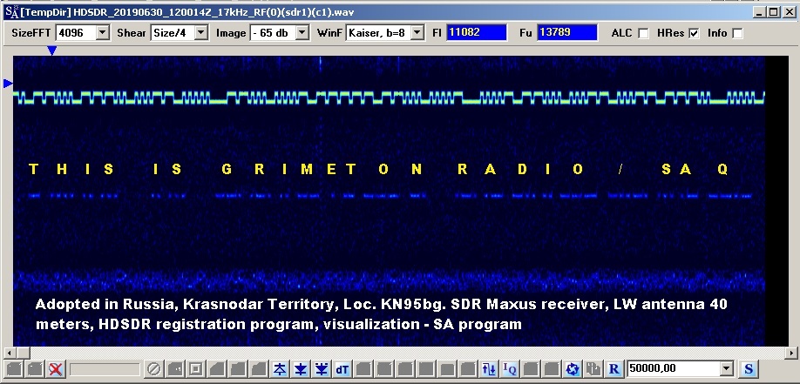The height and width of the screenshot is (384, 800).
Task: Uncheck the HRes checkbox
Action: pos(694,33)
